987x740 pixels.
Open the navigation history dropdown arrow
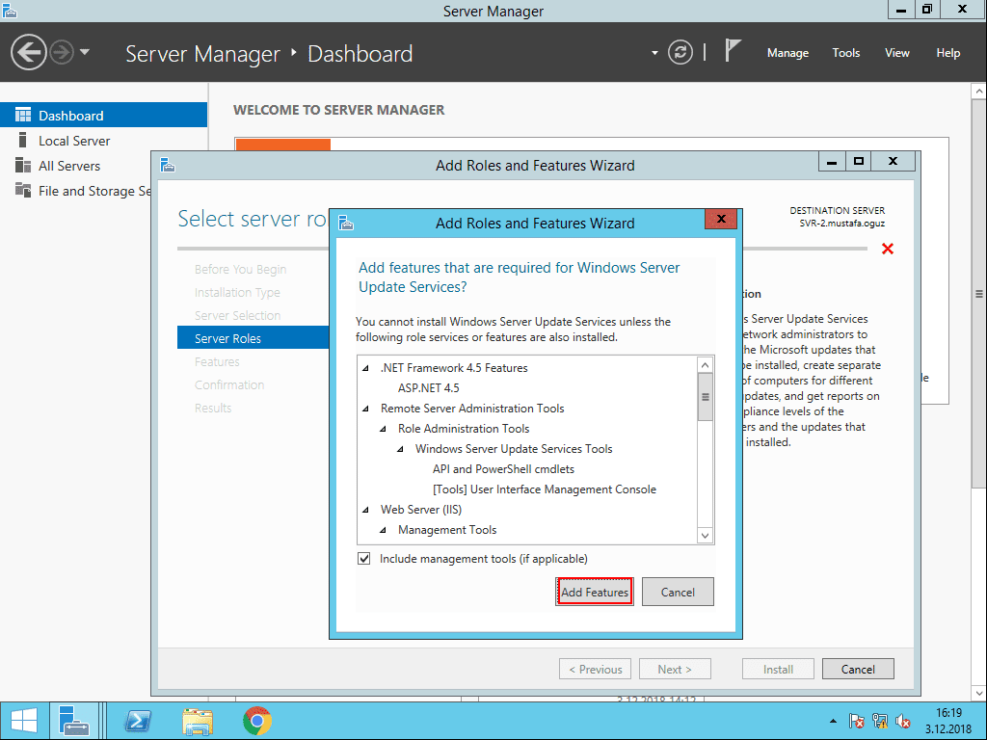[x=85, y=52]
